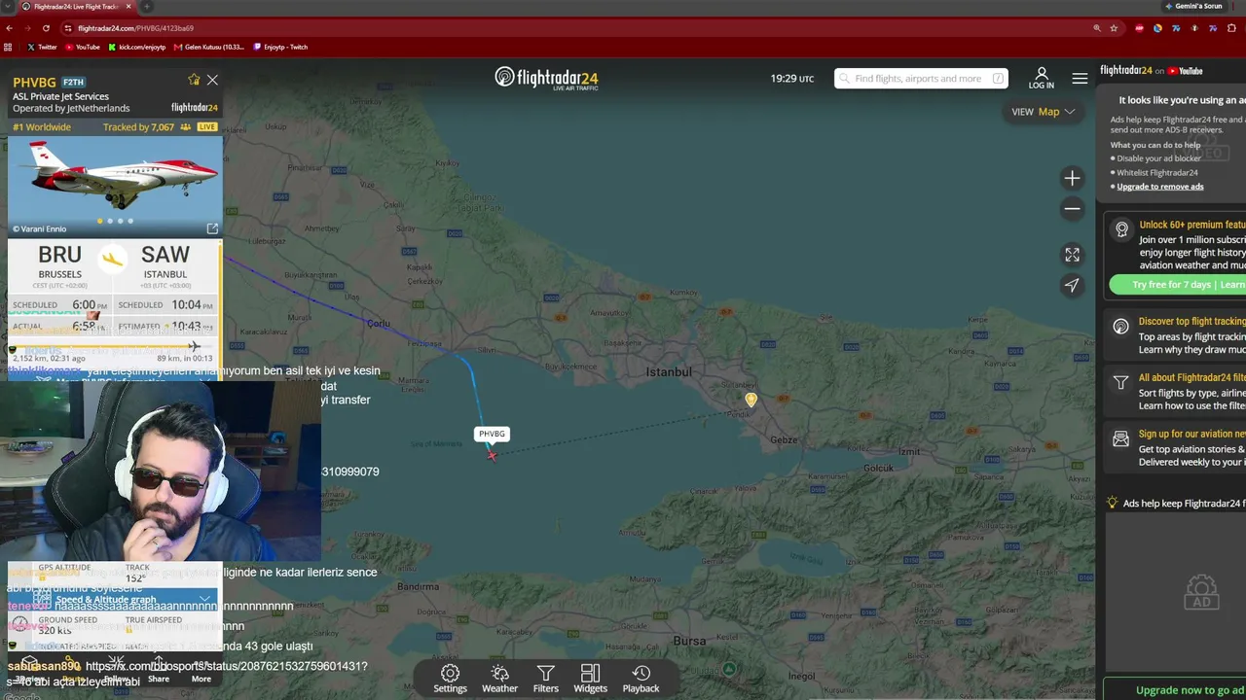Click the Bursa city label on map
Viewport: 1246px width, 700px height.
689,641
